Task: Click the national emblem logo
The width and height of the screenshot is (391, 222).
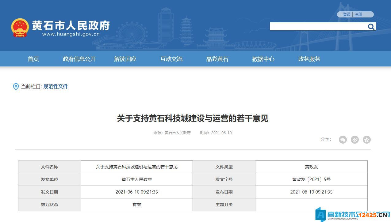Action: coord(20,28)
